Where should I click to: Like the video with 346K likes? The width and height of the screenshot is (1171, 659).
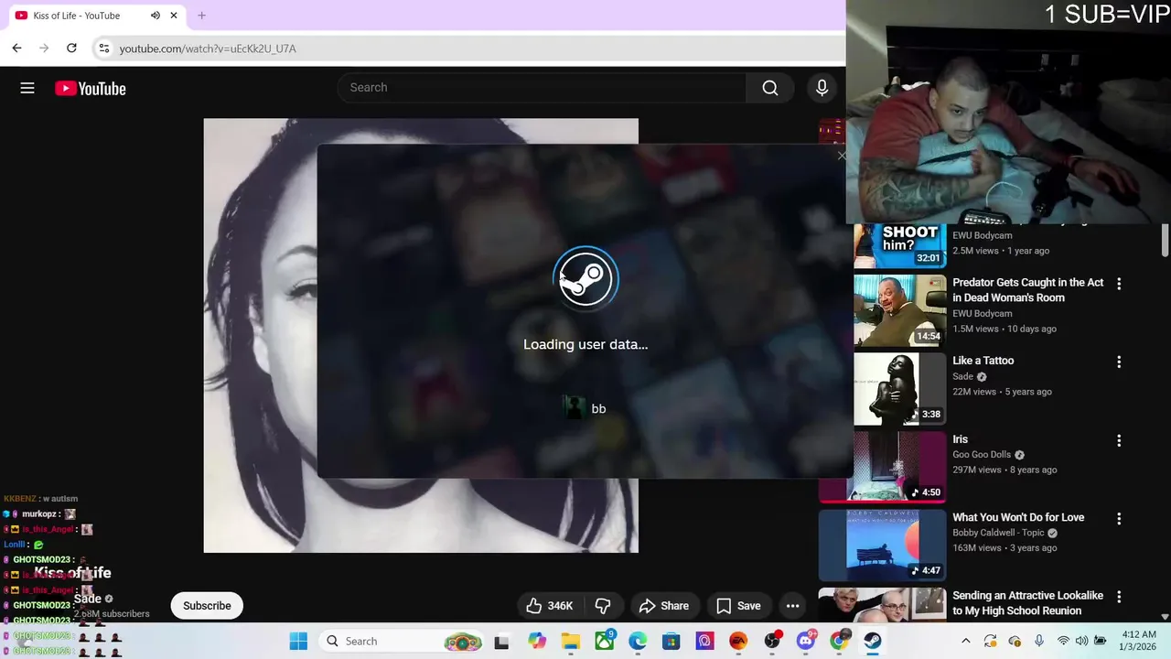point(549,606)
